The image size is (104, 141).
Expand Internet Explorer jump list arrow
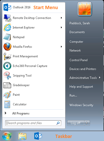point(61,28)
